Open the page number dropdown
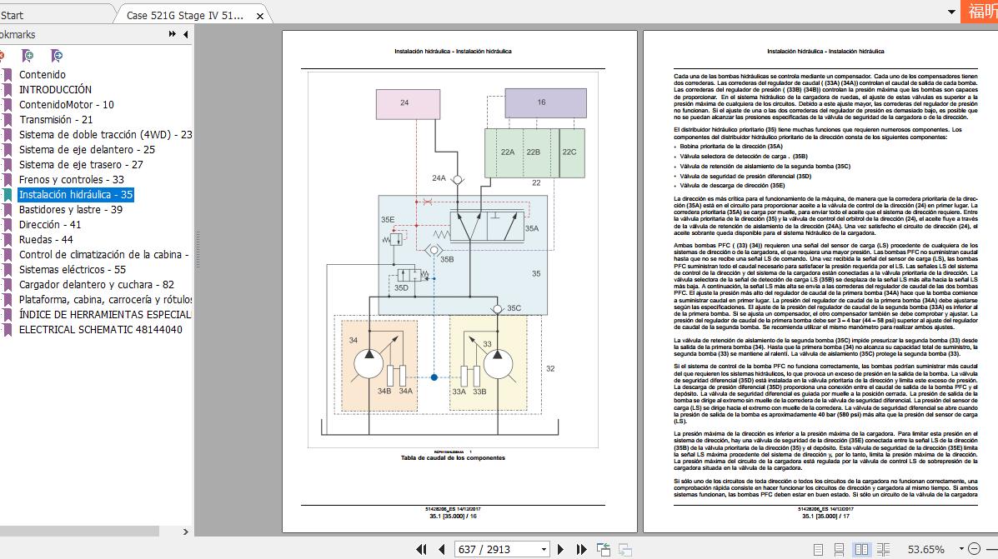 click(x=544, y=549)
